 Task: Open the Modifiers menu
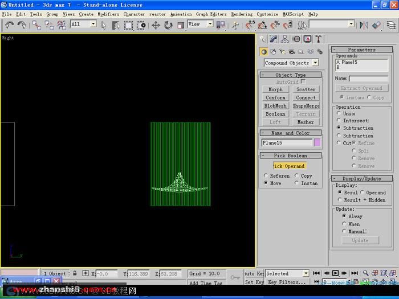click(x=108, y=14)
